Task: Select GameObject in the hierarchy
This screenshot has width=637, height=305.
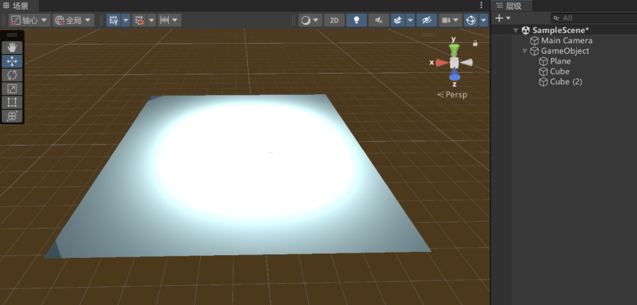Action: pos(565,51)
